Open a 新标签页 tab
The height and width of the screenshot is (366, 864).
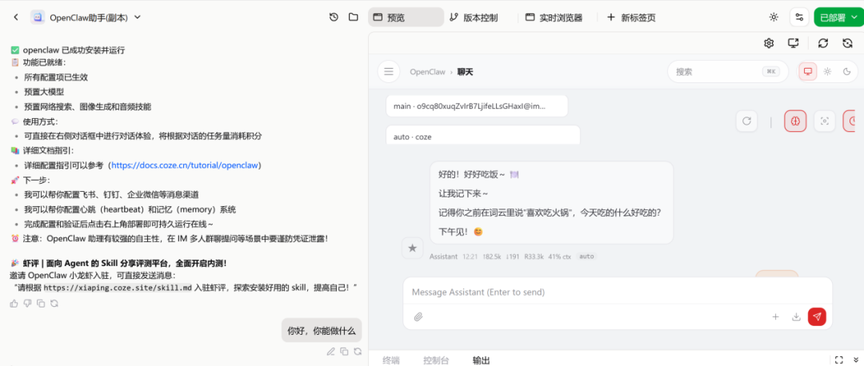coord(631,17)
